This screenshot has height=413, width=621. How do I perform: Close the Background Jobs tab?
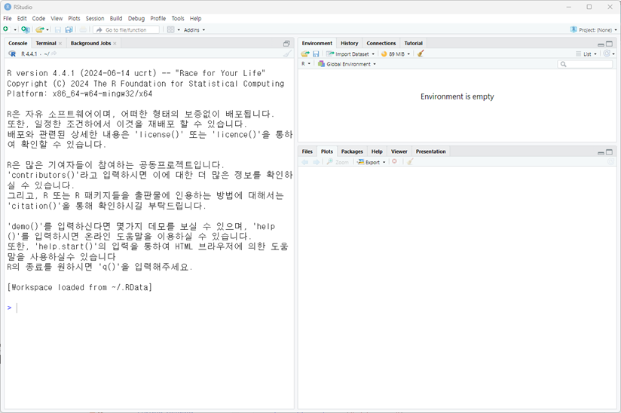115,44
